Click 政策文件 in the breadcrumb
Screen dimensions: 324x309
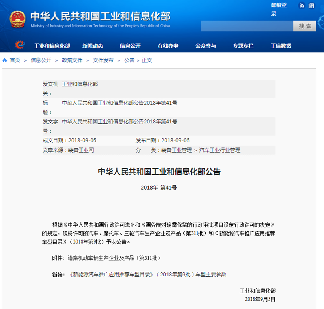click(72, 60)
